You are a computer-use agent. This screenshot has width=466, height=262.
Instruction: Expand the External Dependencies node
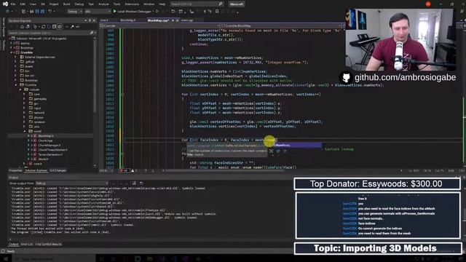pos(16,57)
